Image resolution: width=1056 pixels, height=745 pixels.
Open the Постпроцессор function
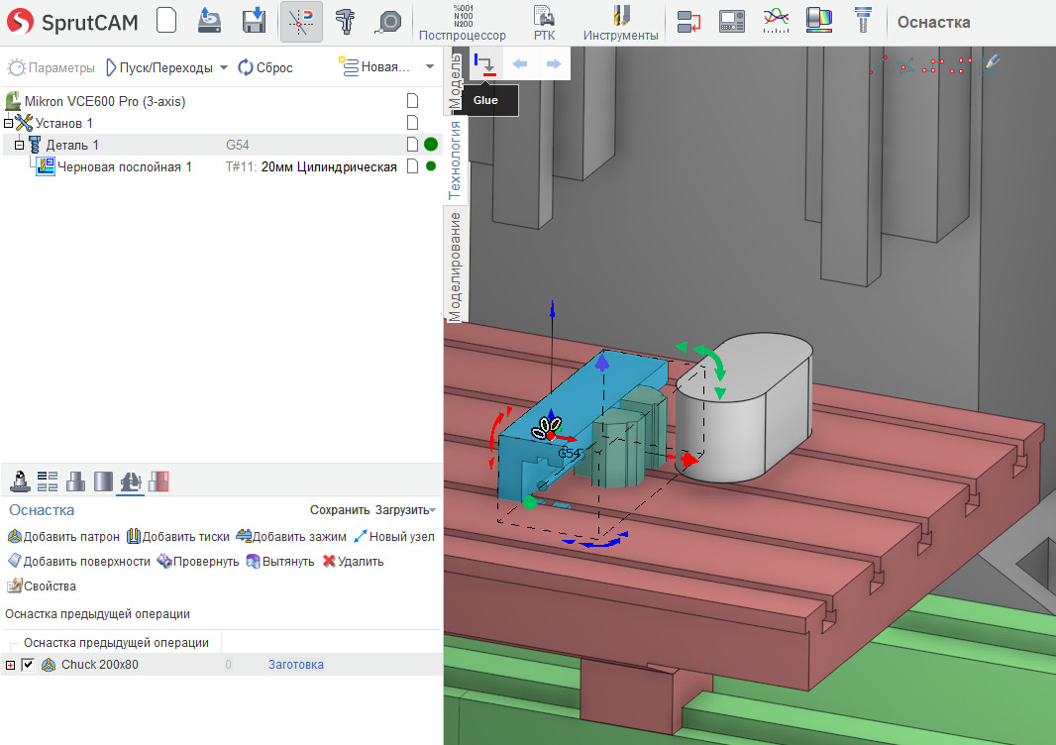tap(462, 22)
